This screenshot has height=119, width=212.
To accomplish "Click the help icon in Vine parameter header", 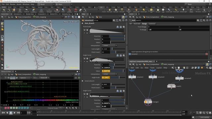I will coord(126,20).
